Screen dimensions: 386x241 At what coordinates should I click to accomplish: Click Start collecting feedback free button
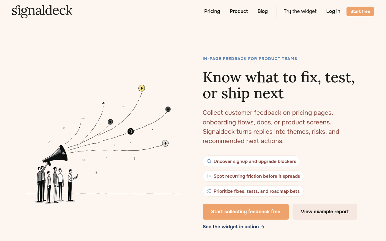(x=246, y=212)
